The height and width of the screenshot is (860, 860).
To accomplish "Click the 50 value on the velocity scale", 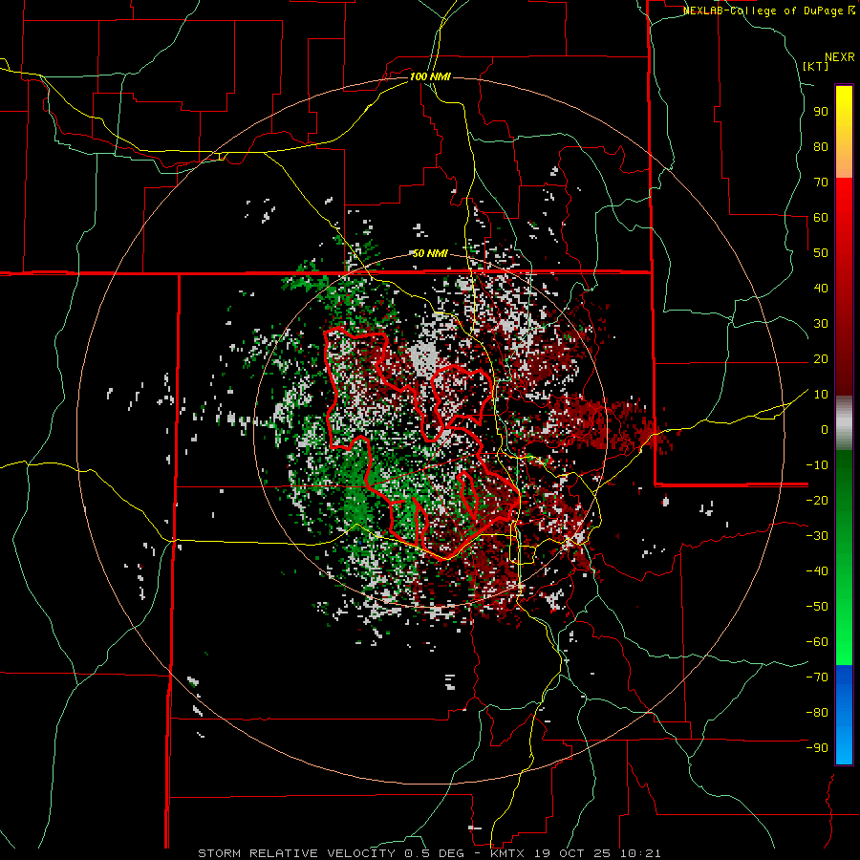I will point(821,253).
